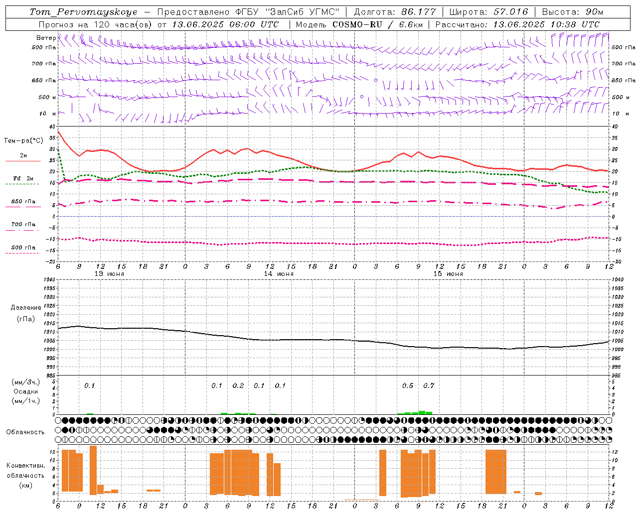Click the model name COSMO-RU / 6.6км
Viewport: 638px width, 510px height.
point(378,24)
